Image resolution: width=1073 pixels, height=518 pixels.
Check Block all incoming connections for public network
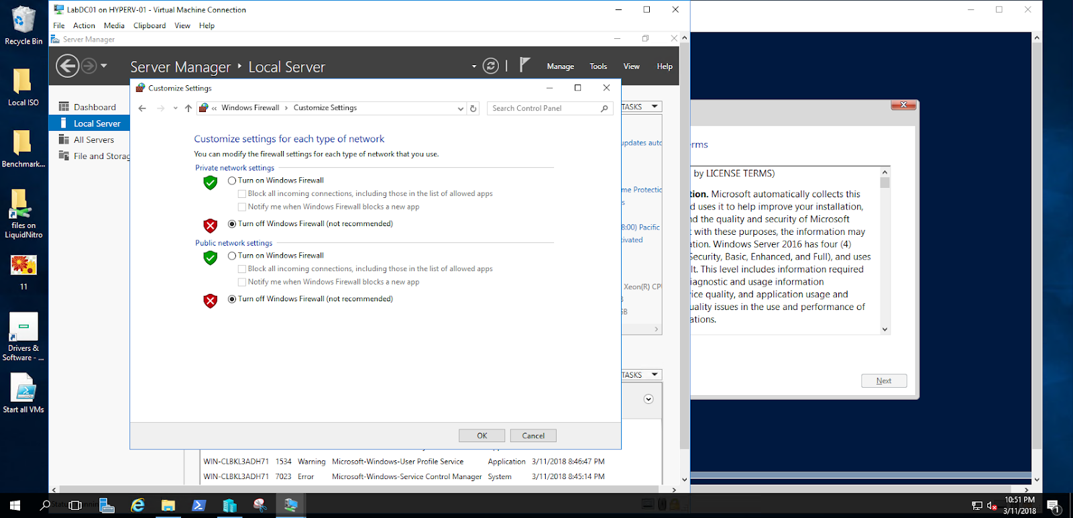tap(242, 269)
